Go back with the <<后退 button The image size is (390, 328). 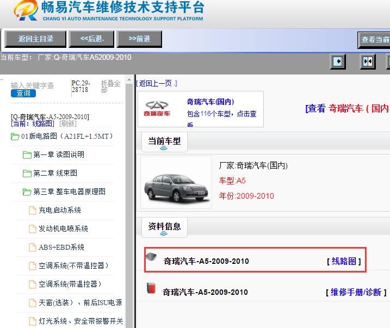(91, 39)
